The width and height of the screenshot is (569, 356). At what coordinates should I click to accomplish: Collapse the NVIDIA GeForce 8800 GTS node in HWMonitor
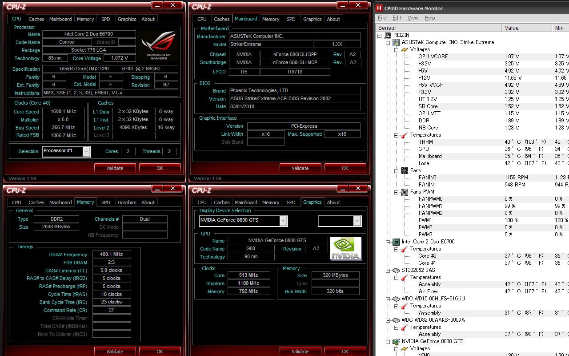[x=388, y=341]
